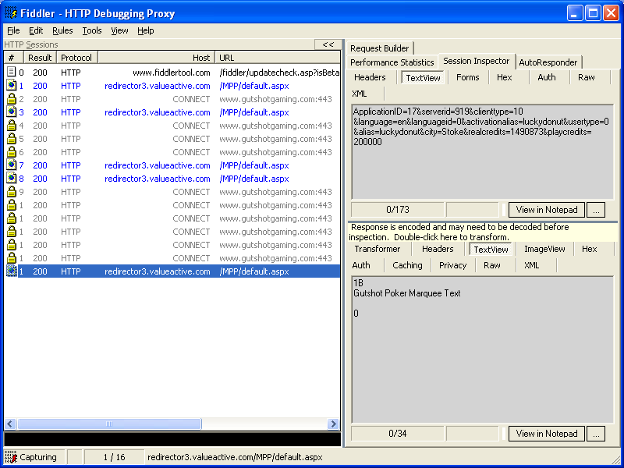Sort sessions by the # column header
This screenshot has width=624, height=468.
tap(14, 58)
